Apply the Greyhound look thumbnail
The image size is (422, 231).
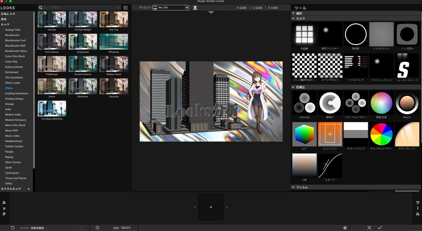point(83,41)
